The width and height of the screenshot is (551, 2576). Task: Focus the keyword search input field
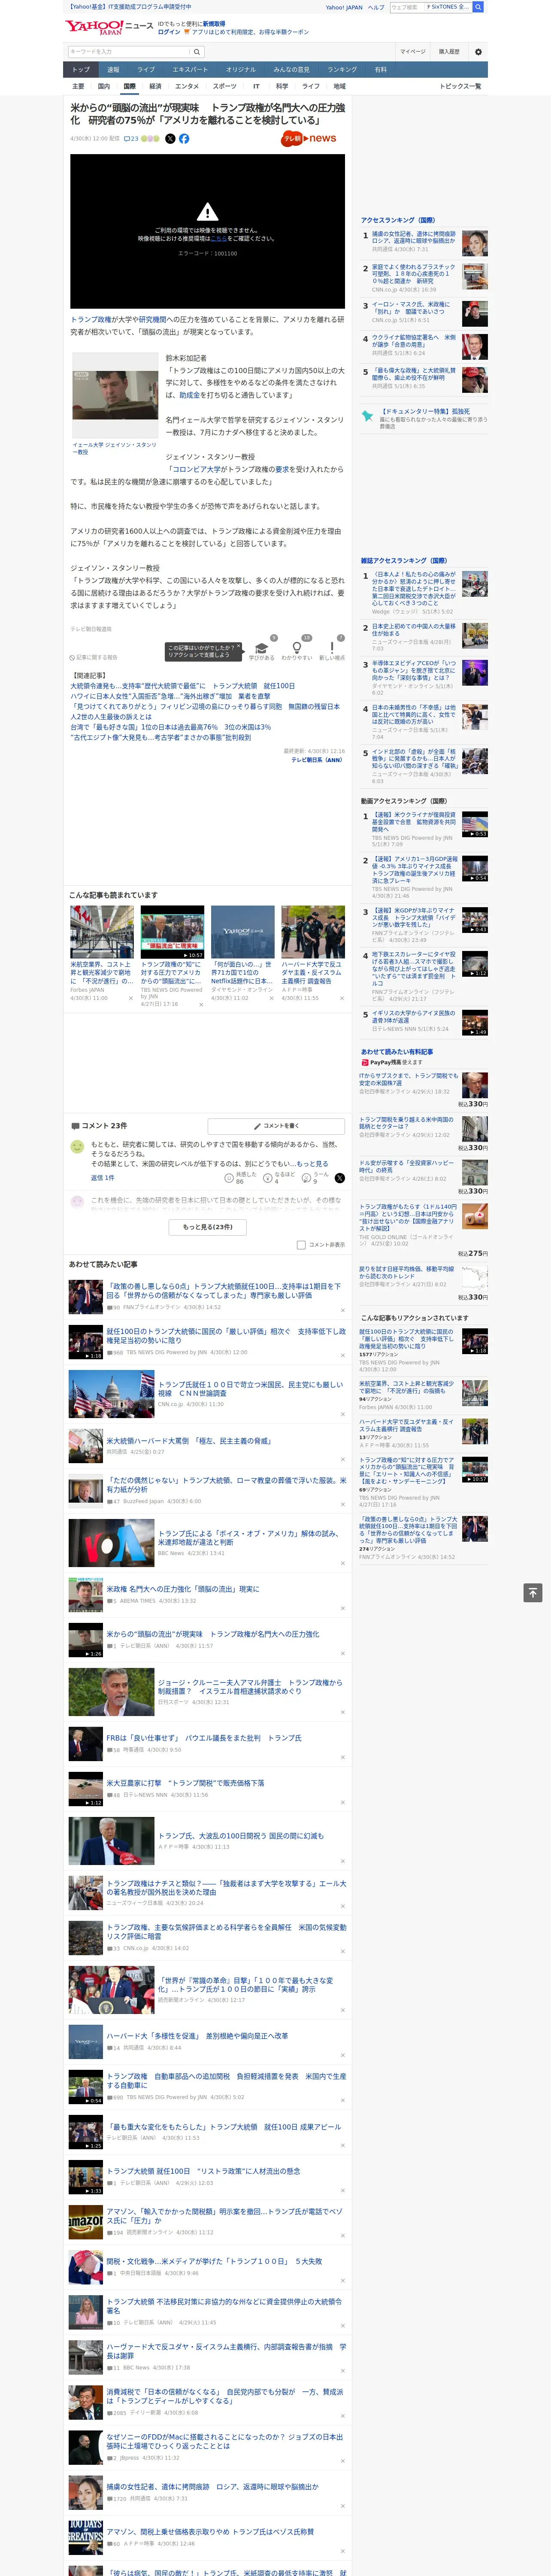(129, 52)
